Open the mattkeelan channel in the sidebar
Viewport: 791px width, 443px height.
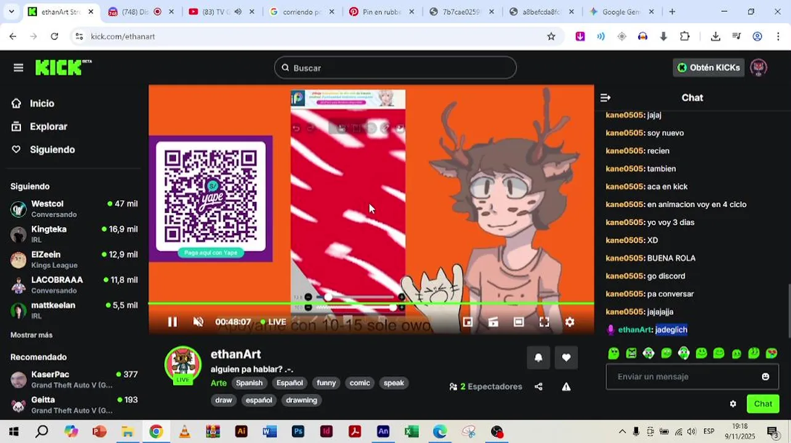[74, 309]
